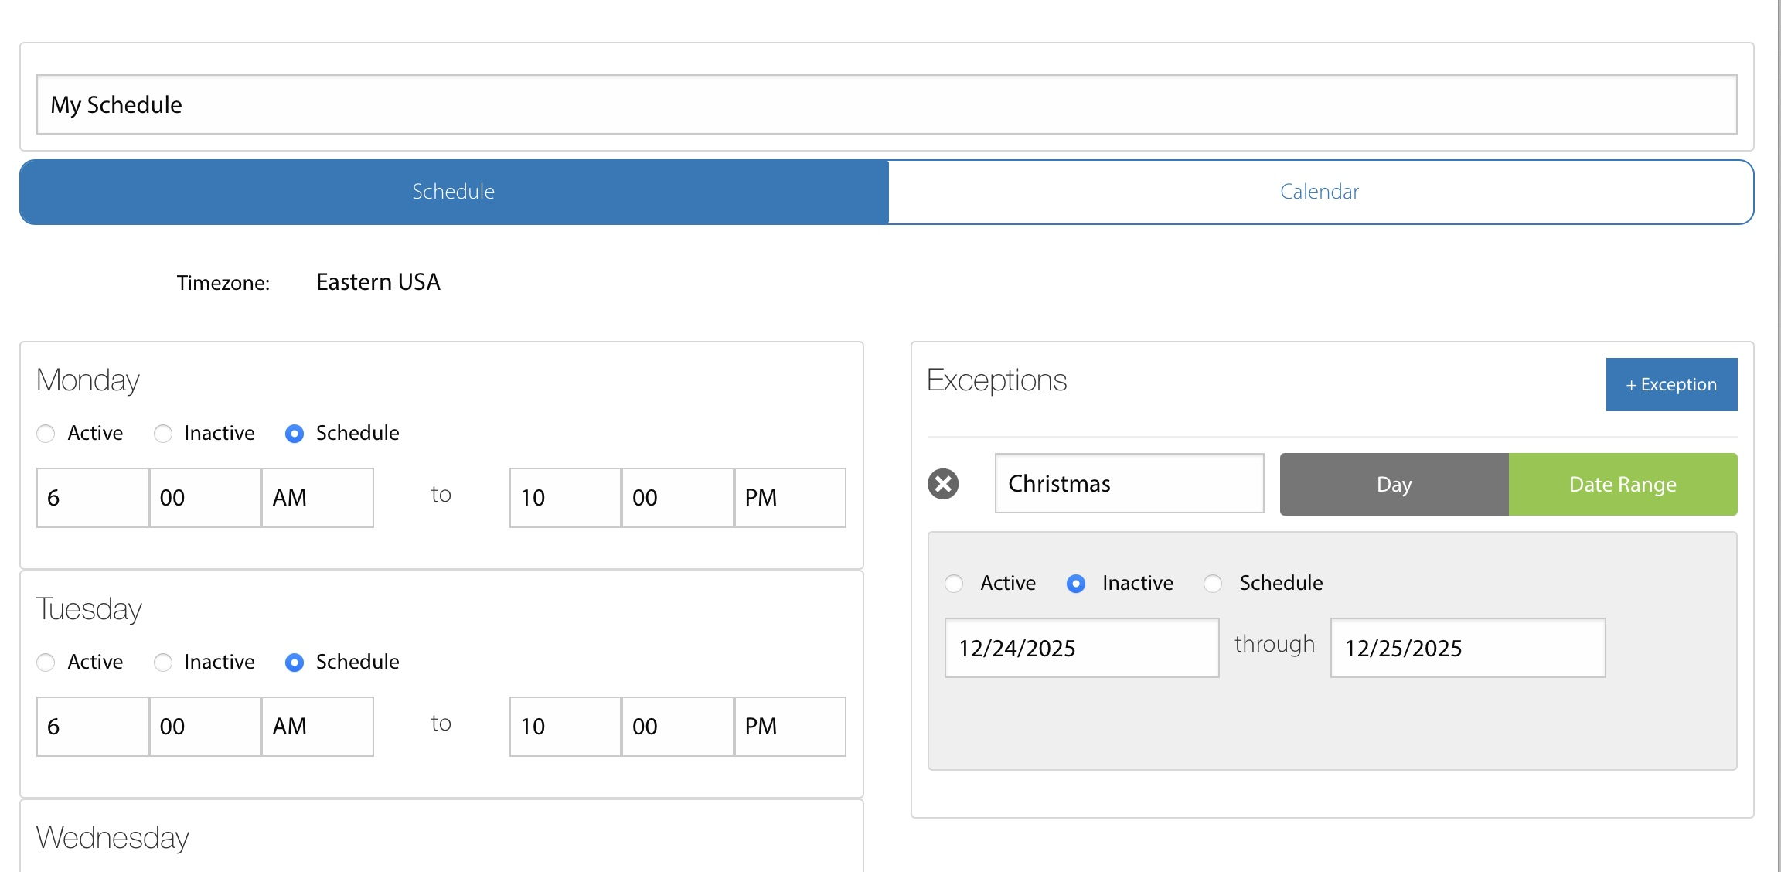Viewport: 1781px width, 872px height.
Task: Set Monday to Inactive
Action: (x=163, y=434)
